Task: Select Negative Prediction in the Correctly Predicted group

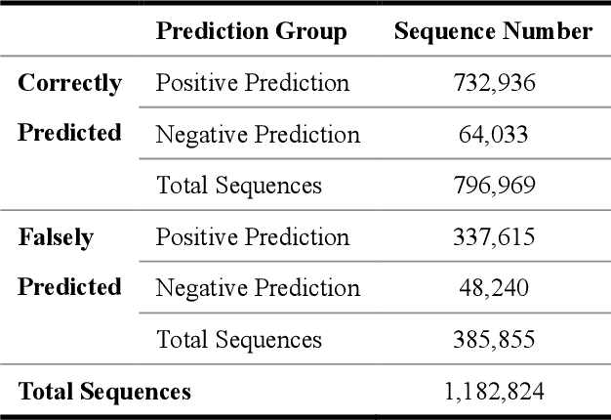Action: tap(258, 134)
